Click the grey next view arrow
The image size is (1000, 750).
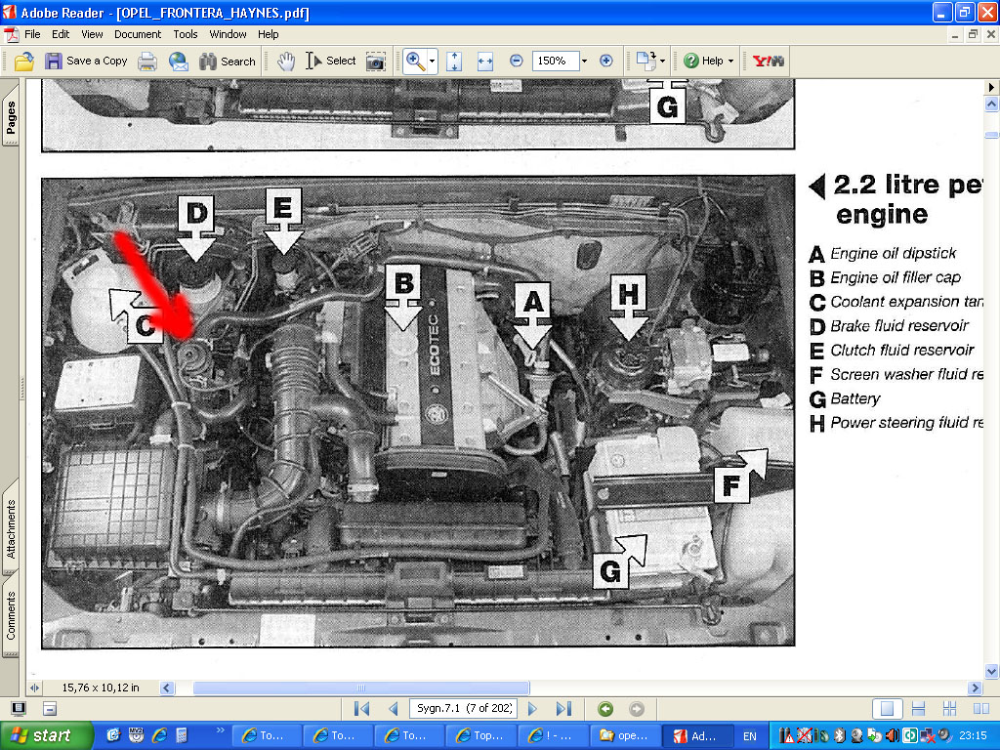click(x=637, y=709)
